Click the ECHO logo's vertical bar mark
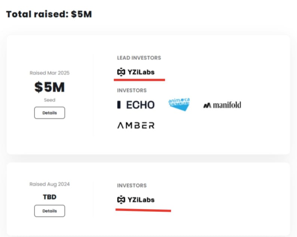 pos(119,105)
